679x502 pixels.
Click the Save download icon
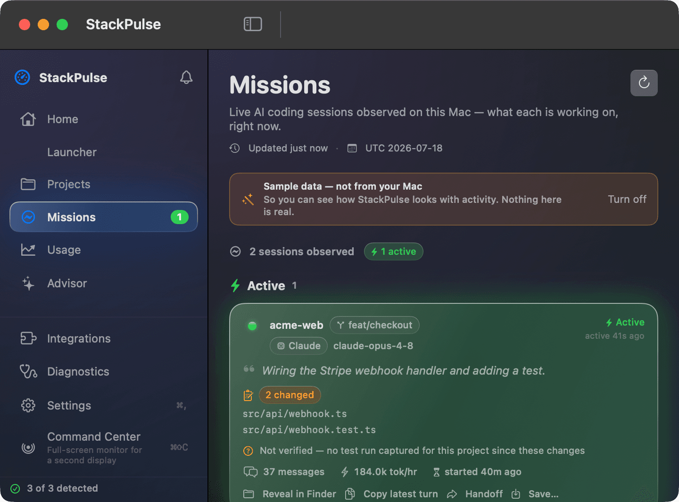(516, 494)
